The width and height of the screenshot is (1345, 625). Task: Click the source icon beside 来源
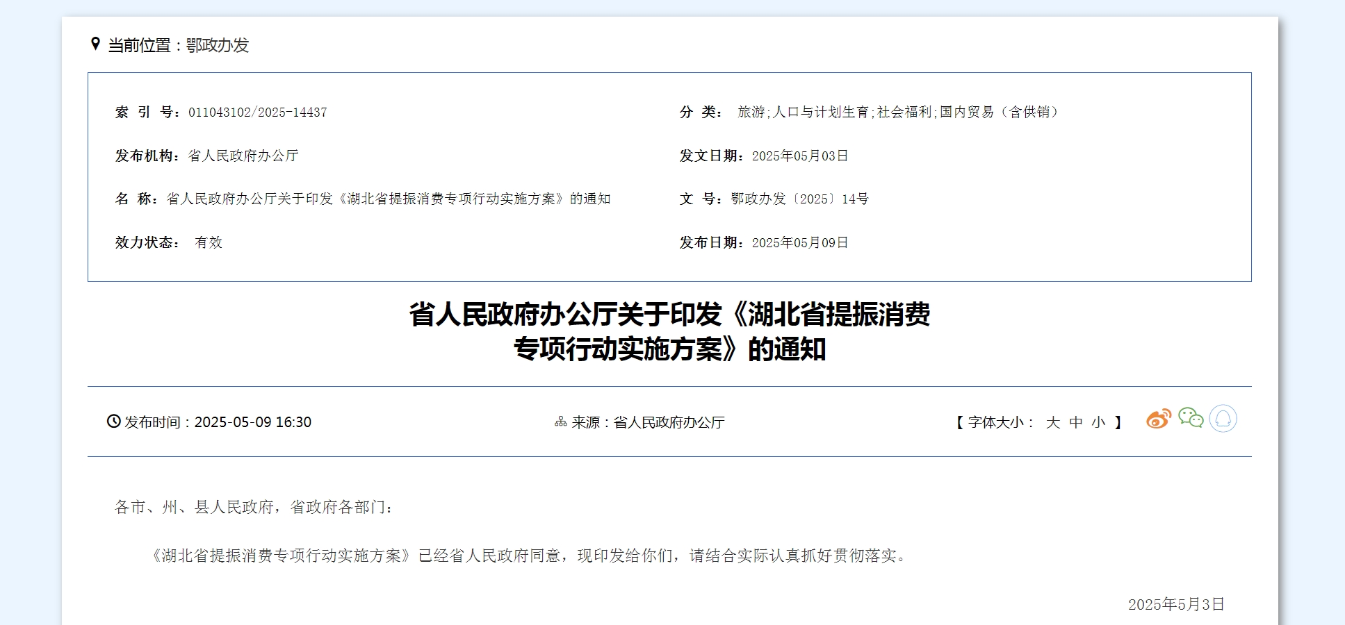pos(560,422)
